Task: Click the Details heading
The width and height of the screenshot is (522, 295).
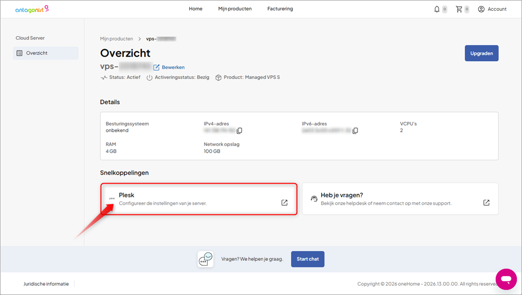Action: 110,102
